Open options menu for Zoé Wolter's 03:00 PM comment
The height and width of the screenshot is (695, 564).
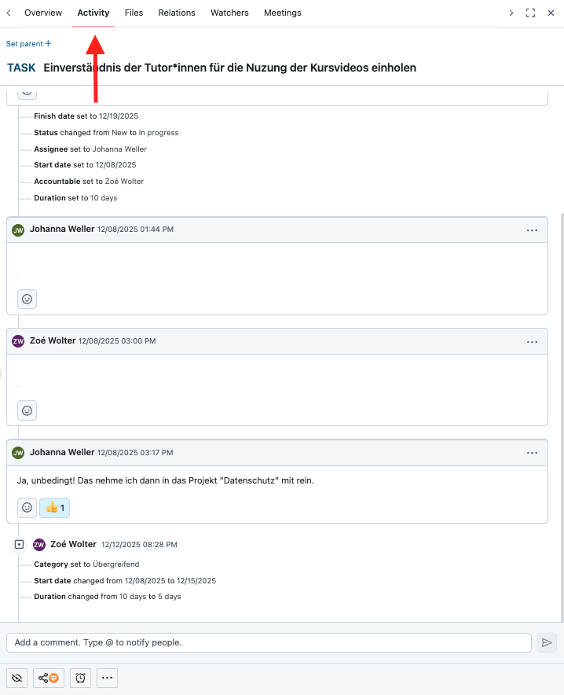click(x=532, y=342)
